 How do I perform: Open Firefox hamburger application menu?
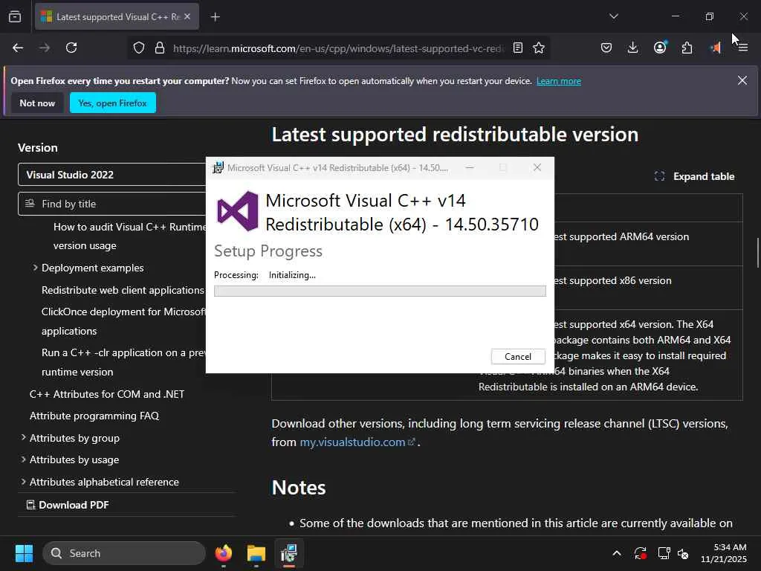[743, 48]
